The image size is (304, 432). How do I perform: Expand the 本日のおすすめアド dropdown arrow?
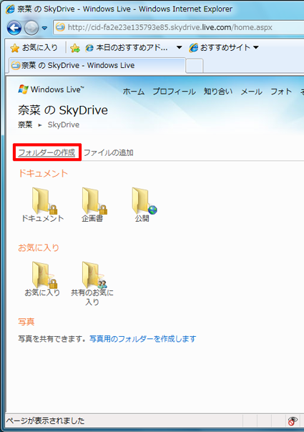click(179, 47)
